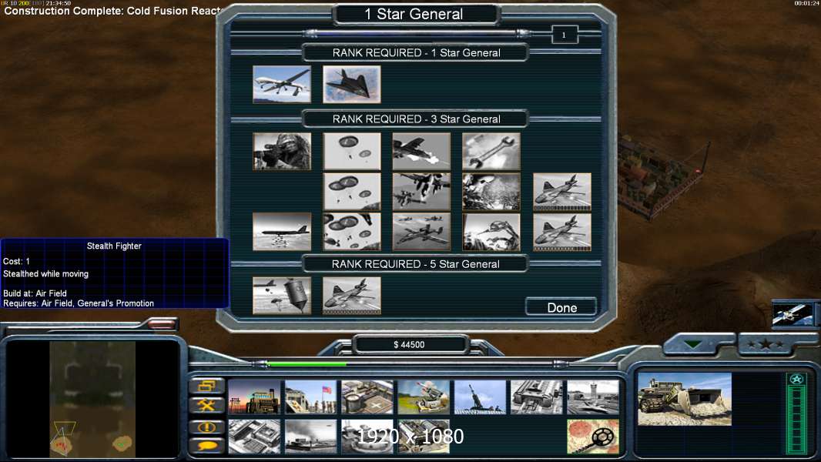Click the veterancy star gauge beside portrait
This screenshot has height=462, width=821.
[797, 413]
